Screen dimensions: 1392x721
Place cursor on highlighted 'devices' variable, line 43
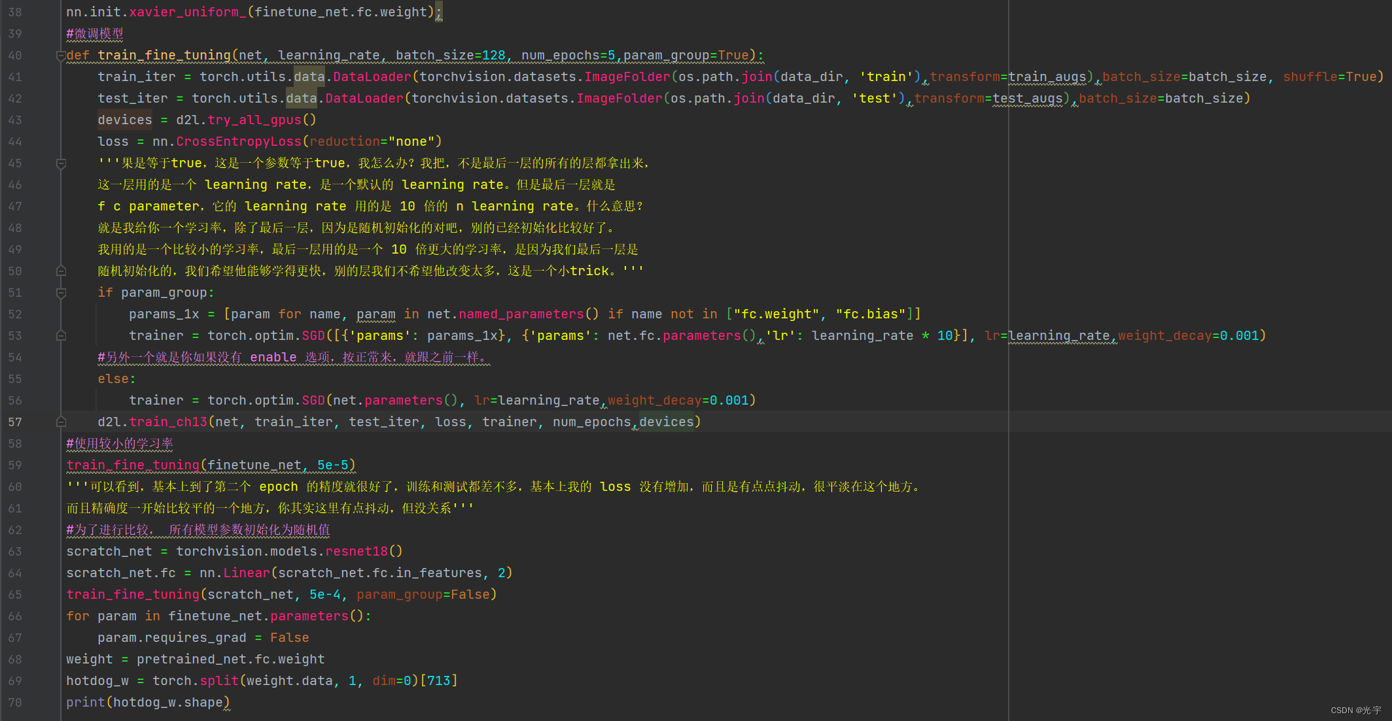(124, 120)
